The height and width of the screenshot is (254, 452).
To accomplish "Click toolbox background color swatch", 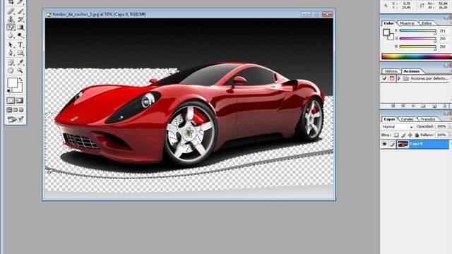I will click(x=19, y=90).
